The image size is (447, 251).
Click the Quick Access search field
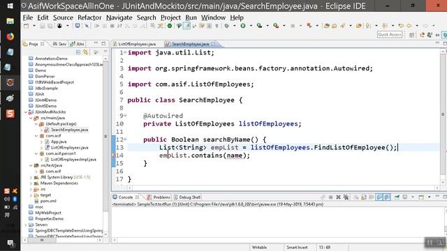pyautogui.click(x=390, y=34)
